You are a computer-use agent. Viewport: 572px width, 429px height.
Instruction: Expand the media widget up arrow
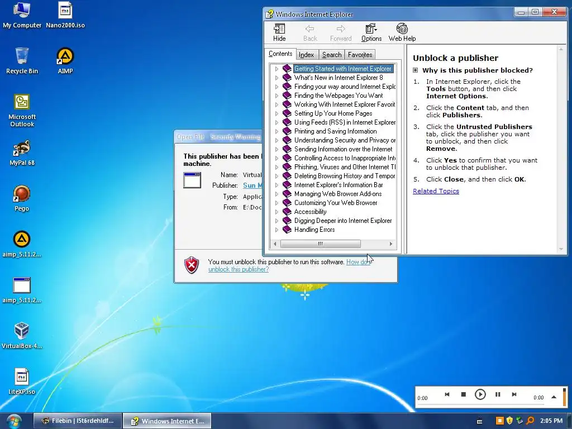[x=554, y=397]
